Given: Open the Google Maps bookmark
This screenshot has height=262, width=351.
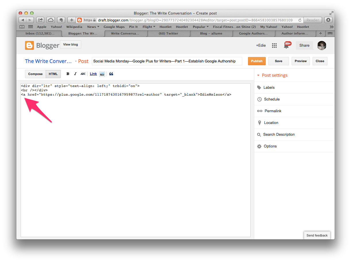Looking at the screenshot, I should tap(114, 27).
